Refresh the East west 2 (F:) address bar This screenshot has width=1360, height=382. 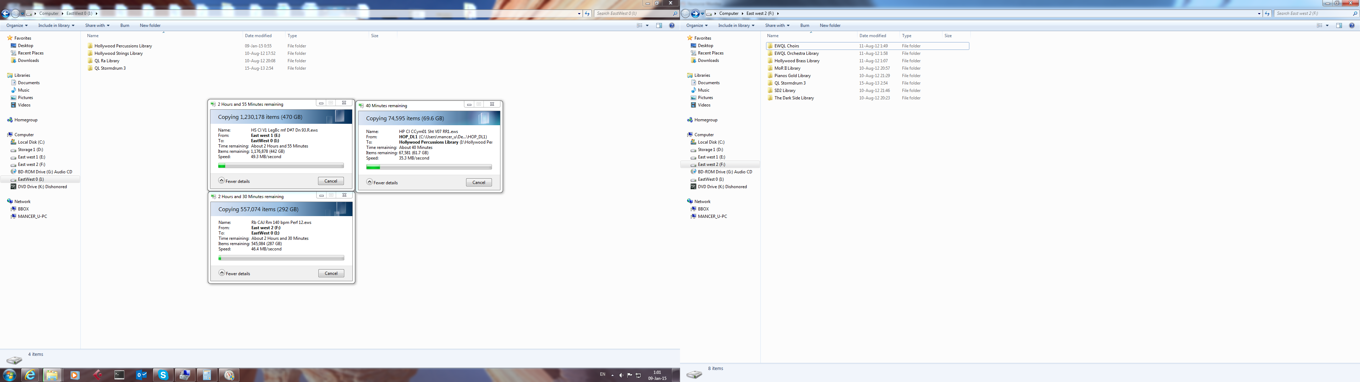point(1267,14)
